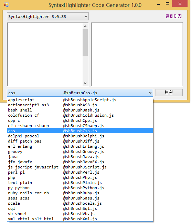Viewport: 191px width, 224px height.
Task: Select xml xhtml xslt html entry
Action: 80,219
